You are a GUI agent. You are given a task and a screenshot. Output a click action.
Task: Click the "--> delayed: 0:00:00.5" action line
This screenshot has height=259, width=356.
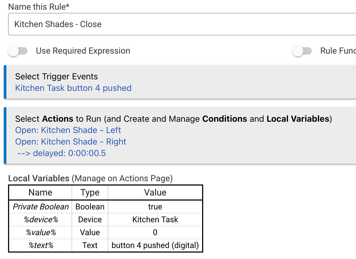coord(62,153)
